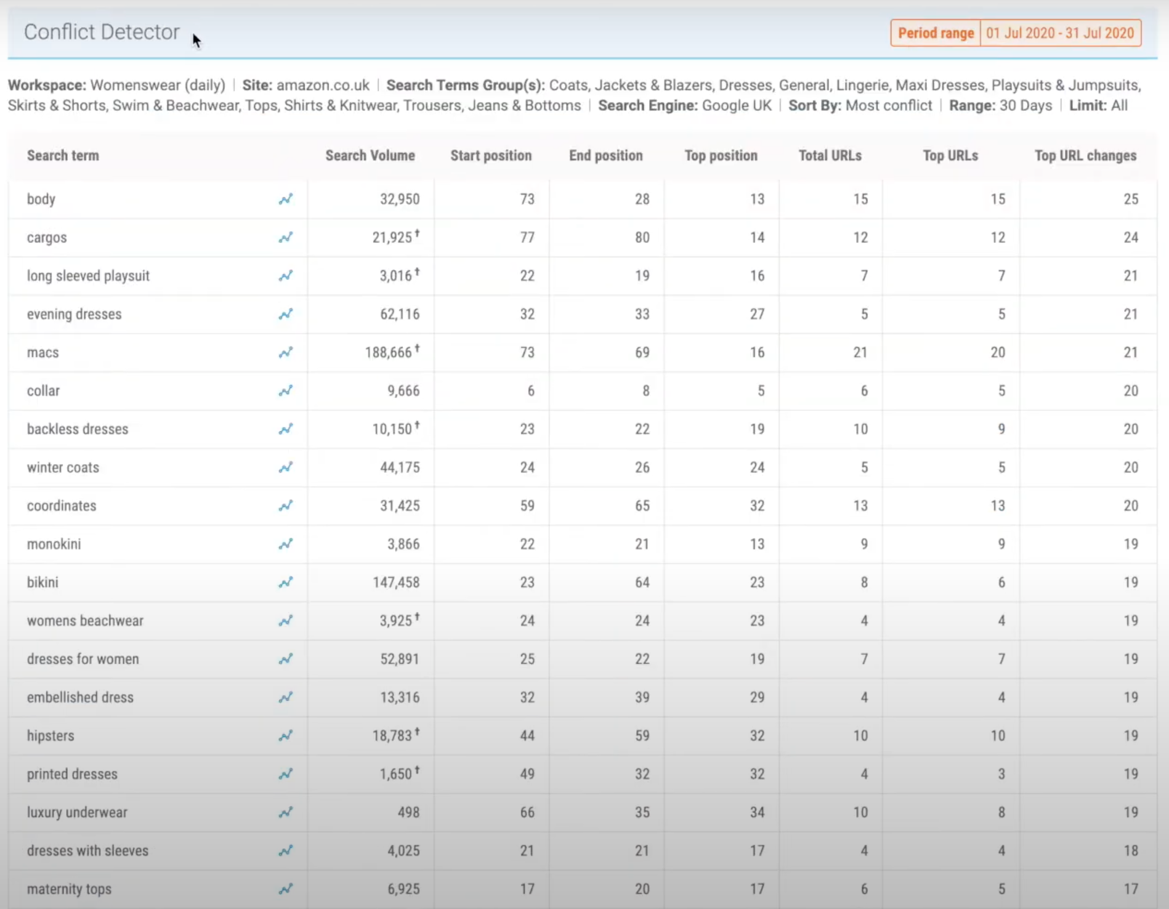The height and width of the screenshot is (909, 1169).
Task: Open trend chart icon for monokini
Action: tap(285, 544)
